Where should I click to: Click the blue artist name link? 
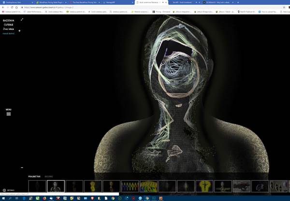[8, 33]
